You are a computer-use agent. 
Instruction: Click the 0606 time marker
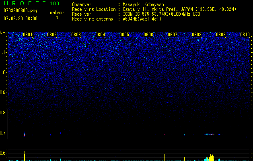click(x=148, y=35)
